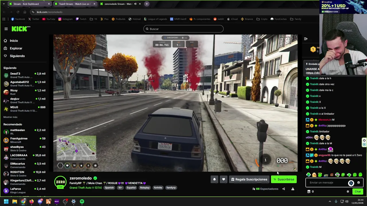This screenshot has height=206, width=367.
Task: Open a new browser tab
Action: click(147, 4)
